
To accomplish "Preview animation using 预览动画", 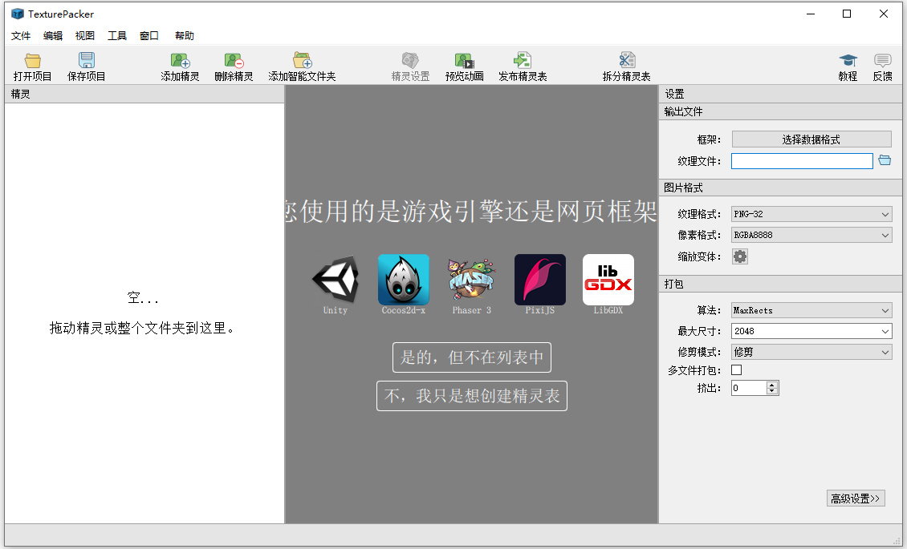I will point(466,66).
